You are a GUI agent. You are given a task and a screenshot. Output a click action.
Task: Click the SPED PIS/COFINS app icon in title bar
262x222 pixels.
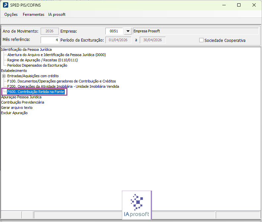(x=6, y=5)
